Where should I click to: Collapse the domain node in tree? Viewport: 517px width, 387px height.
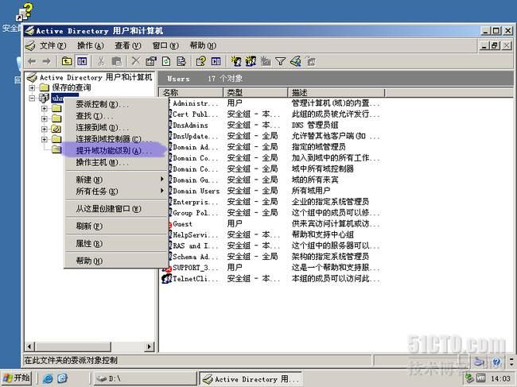pos(32,99)
